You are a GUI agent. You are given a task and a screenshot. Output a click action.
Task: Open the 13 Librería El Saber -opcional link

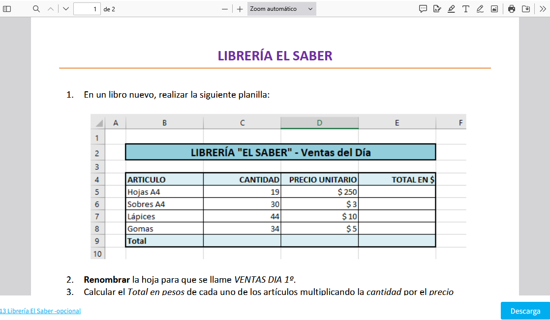click(x=40, y=311)
